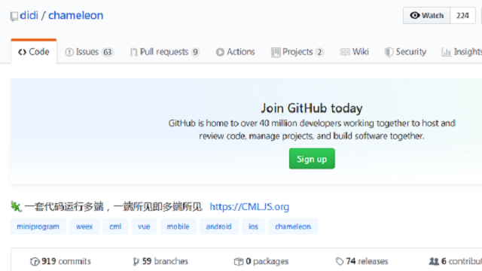482x271 pixels.
Task: Open the Pull requests tab
Action: (x=164, y=52)
